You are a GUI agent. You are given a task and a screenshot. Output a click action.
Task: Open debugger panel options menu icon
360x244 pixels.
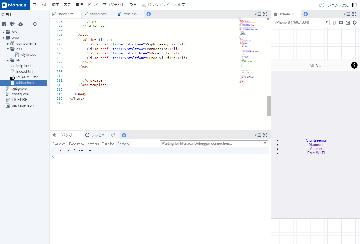258,135
